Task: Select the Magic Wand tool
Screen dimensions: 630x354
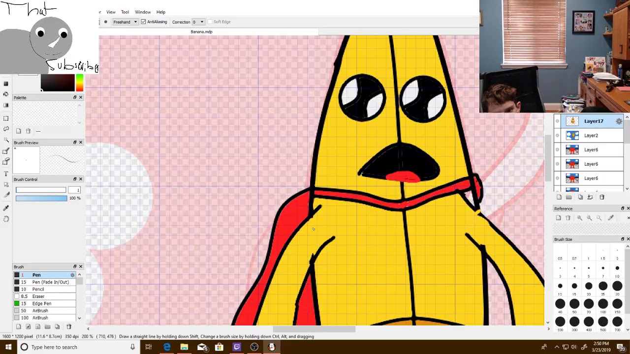Action: coord(6,140)
